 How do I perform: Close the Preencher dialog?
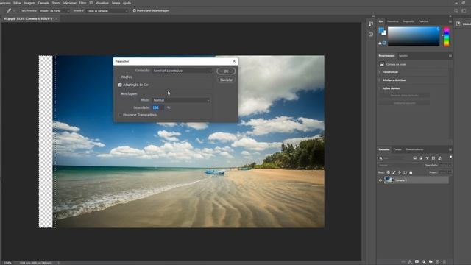click(x=234, y=61)
